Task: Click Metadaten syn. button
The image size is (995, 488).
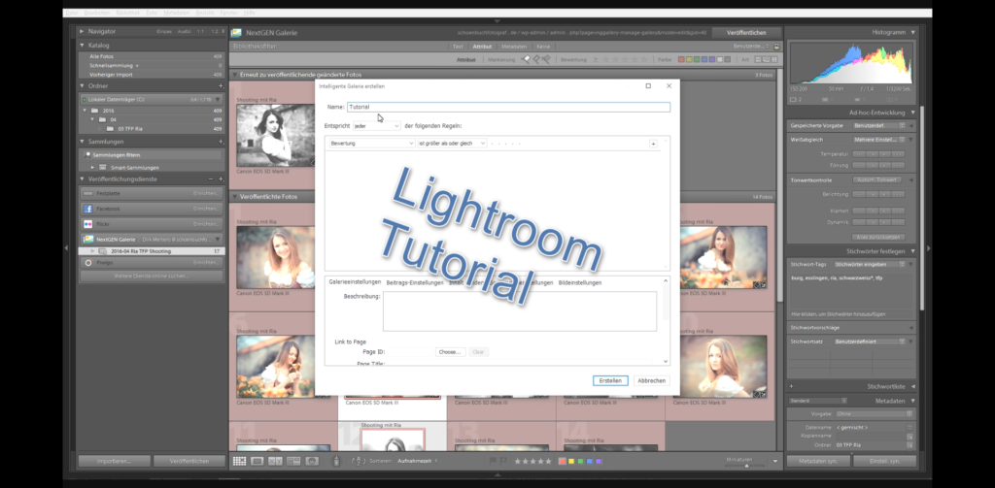Action: point(818,462)
